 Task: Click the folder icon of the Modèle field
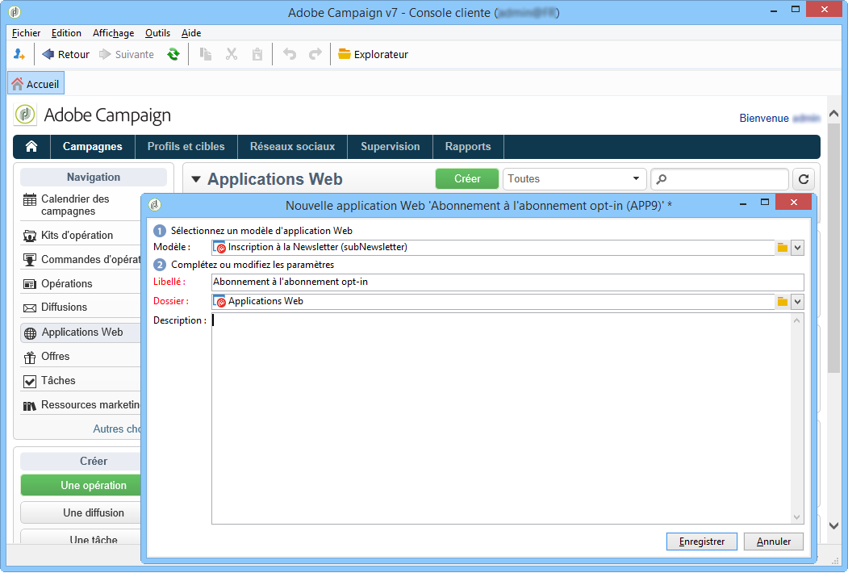click(x=782, y=247)
